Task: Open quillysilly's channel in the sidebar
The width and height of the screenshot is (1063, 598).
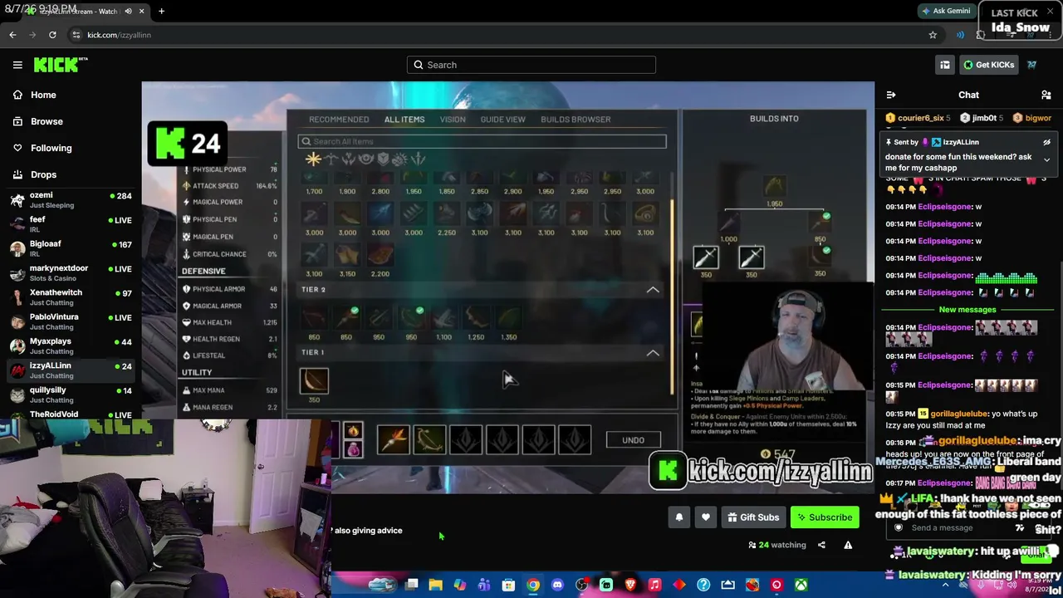Action: (70, 395)
